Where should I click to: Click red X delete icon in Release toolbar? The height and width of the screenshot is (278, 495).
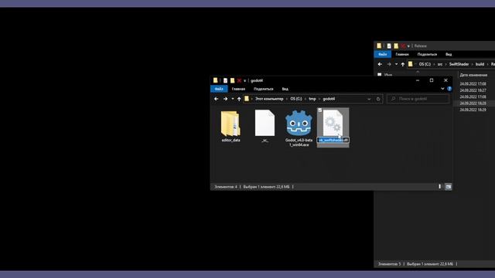tap(403, 46)
